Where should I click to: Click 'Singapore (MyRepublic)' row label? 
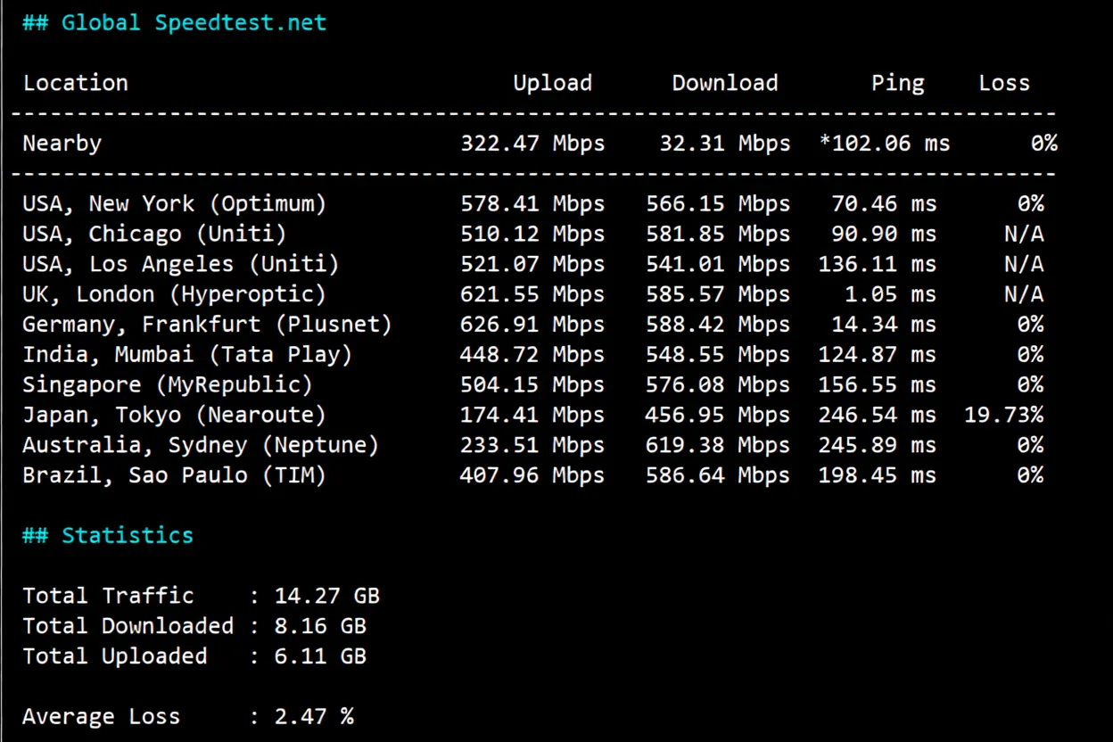coord(168,385)
